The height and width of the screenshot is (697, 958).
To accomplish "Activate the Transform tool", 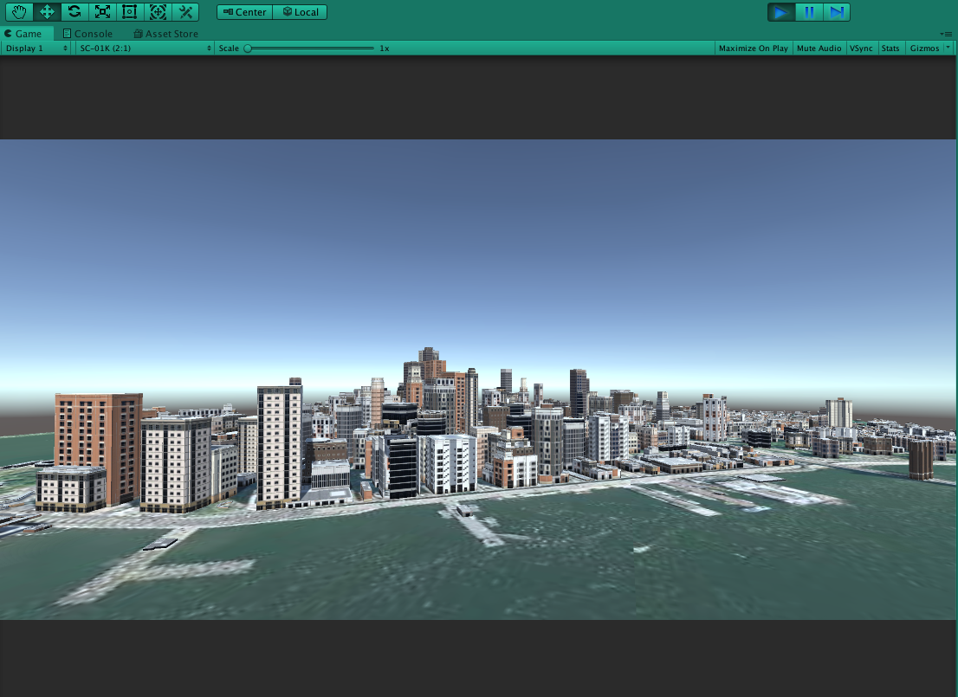I will pos(157,11).
